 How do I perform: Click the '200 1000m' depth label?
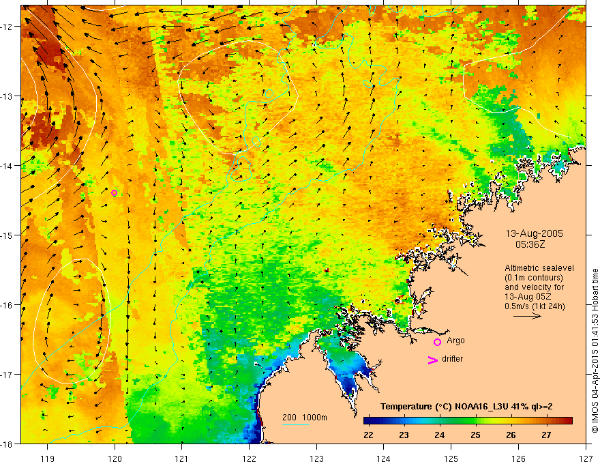[x=305, y=418]
